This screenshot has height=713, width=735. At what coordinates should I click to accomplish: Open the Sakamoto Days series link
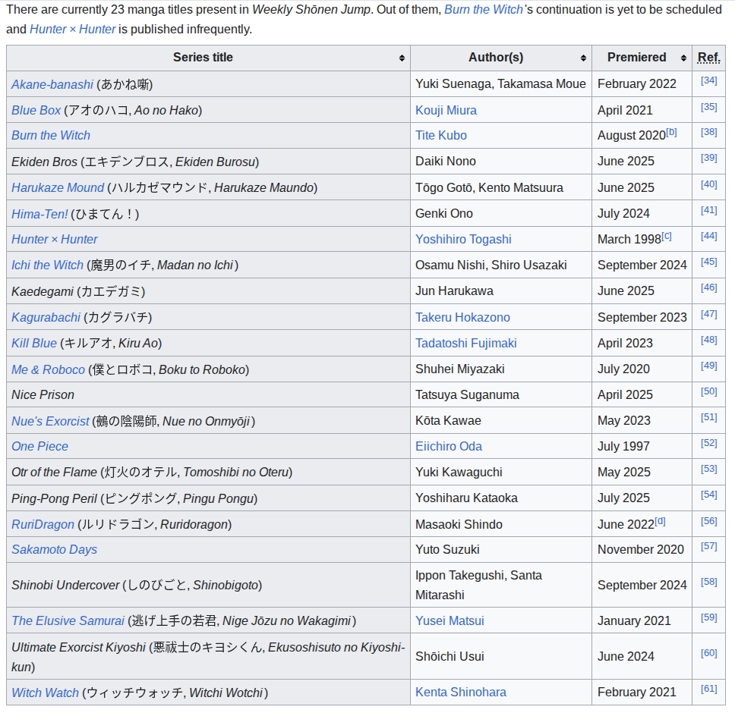[x=55, y=549]
